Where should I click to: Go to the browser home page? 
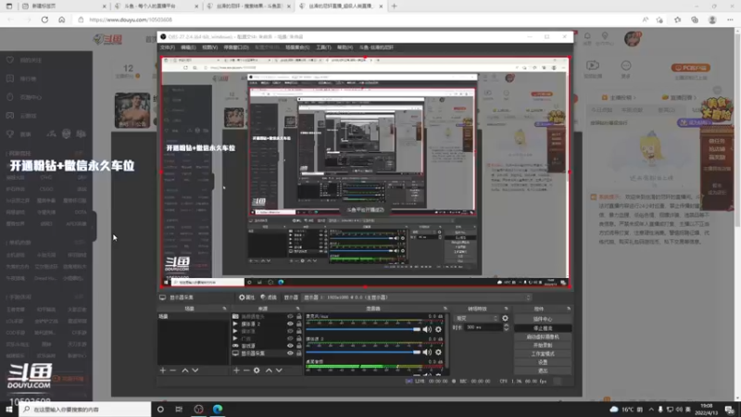click(x=61, y=19)
